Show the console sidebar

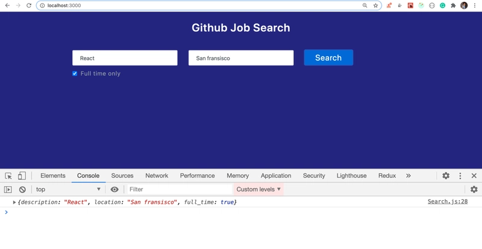8,189
